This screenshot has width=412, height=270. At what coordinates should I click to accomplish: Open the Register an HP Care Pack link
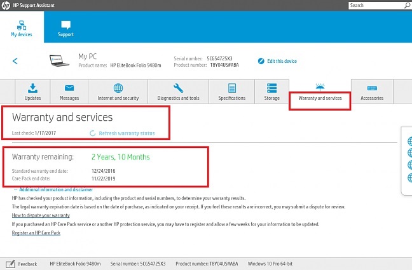point(36,233)
